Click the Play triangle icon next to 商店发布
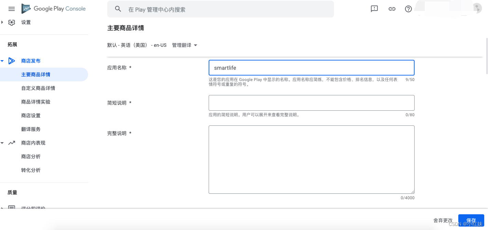Screen dimensions: 488x230 (x=12, y=60)
